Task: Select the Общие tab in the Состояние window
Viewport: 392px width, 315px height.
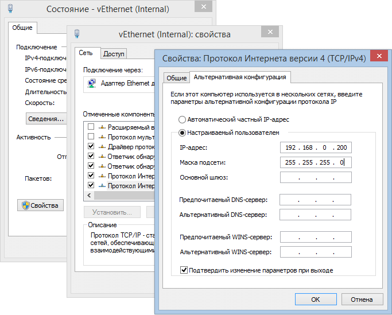Action: tap(22, 28)
